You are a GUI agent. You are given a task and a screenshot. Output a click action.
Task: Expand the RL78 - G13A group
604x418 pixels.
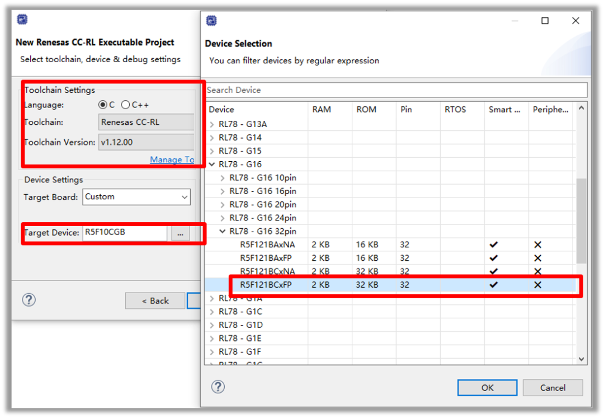pyautogui.click(x=212, y=124)
